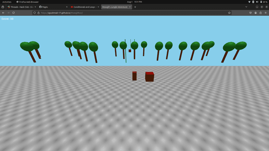This screenshot has width=269, height=151.
Task: Open the Firefox application menu
Action: [x=265, y=13]
